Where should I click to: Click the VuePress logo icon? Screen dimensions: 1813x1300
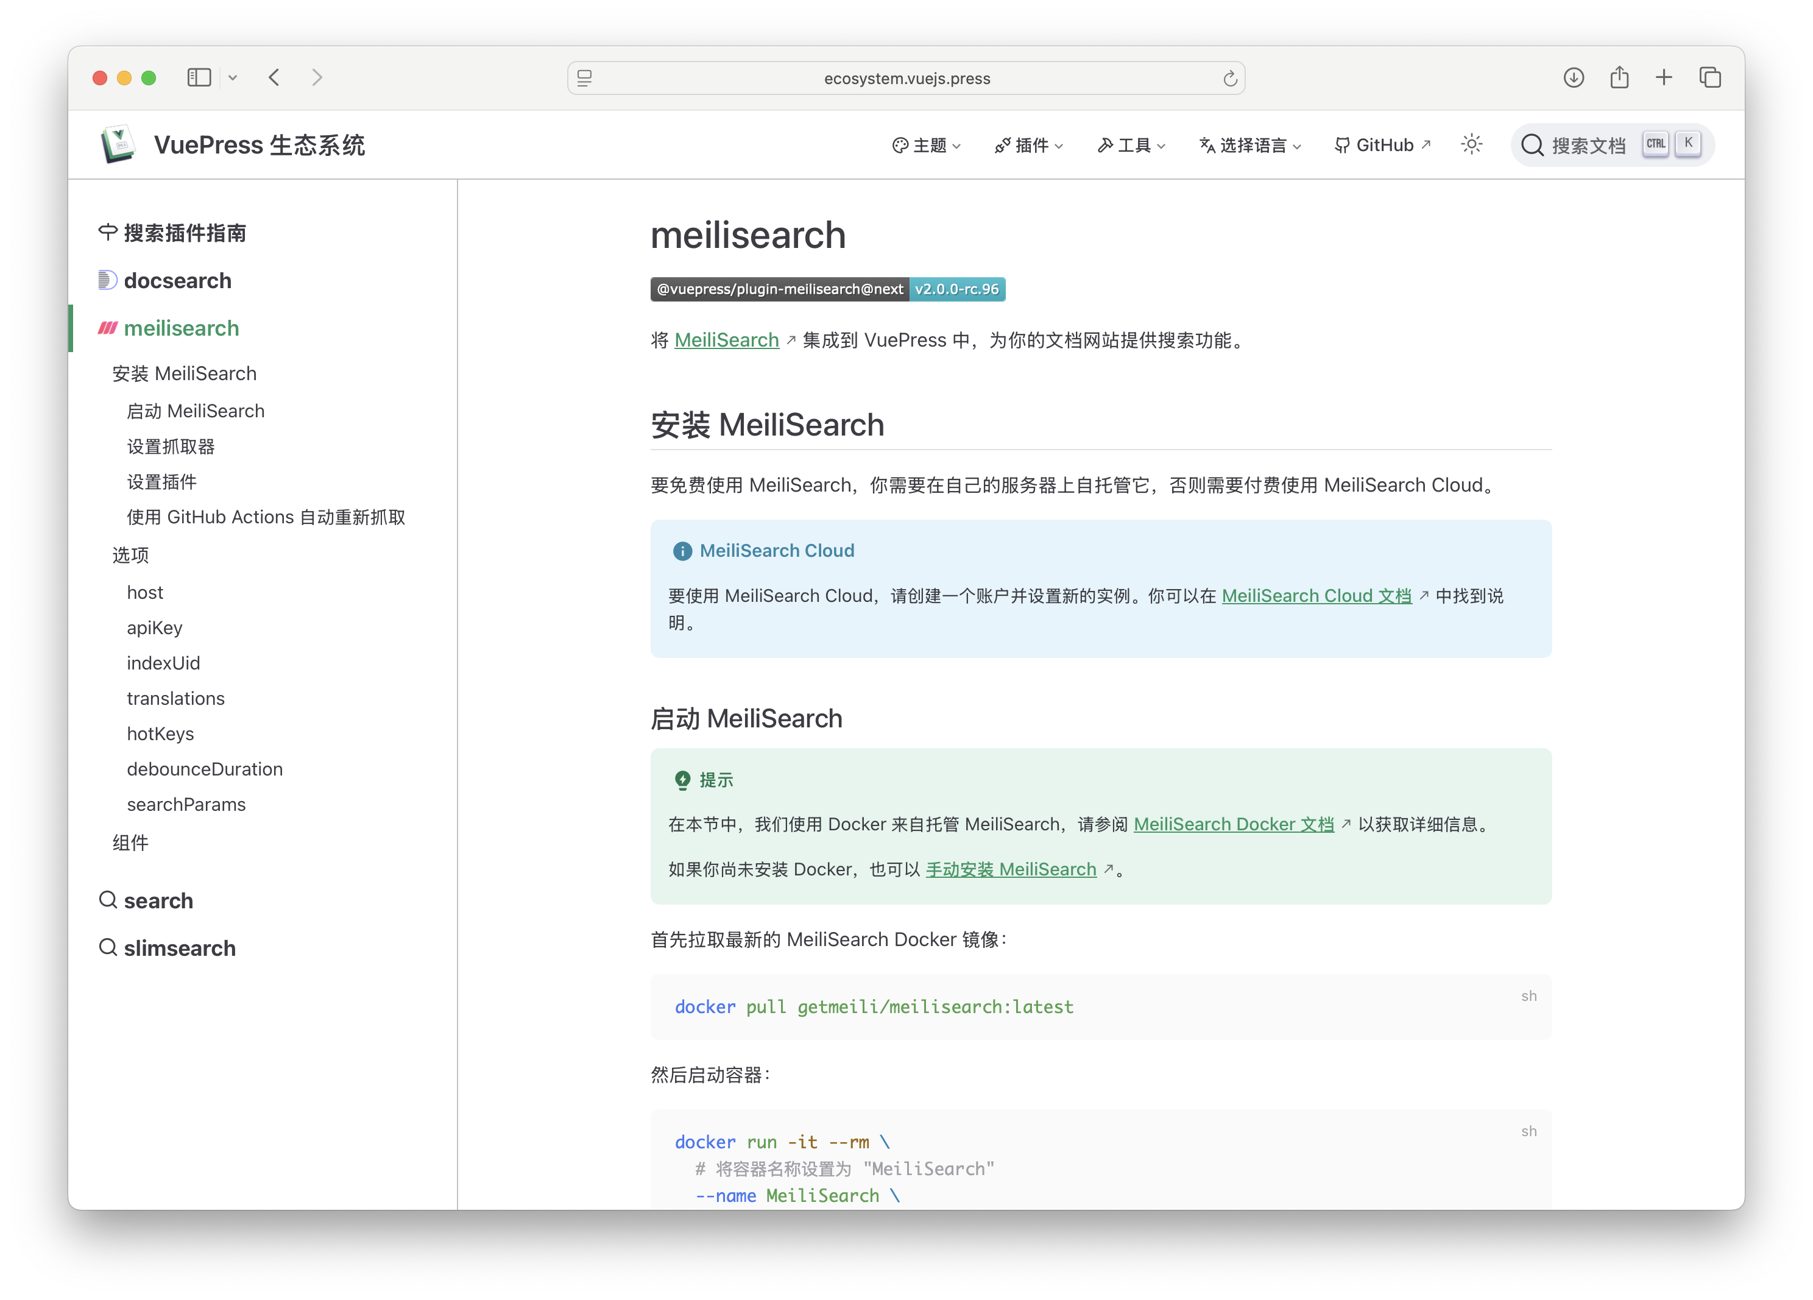(118, 145)
